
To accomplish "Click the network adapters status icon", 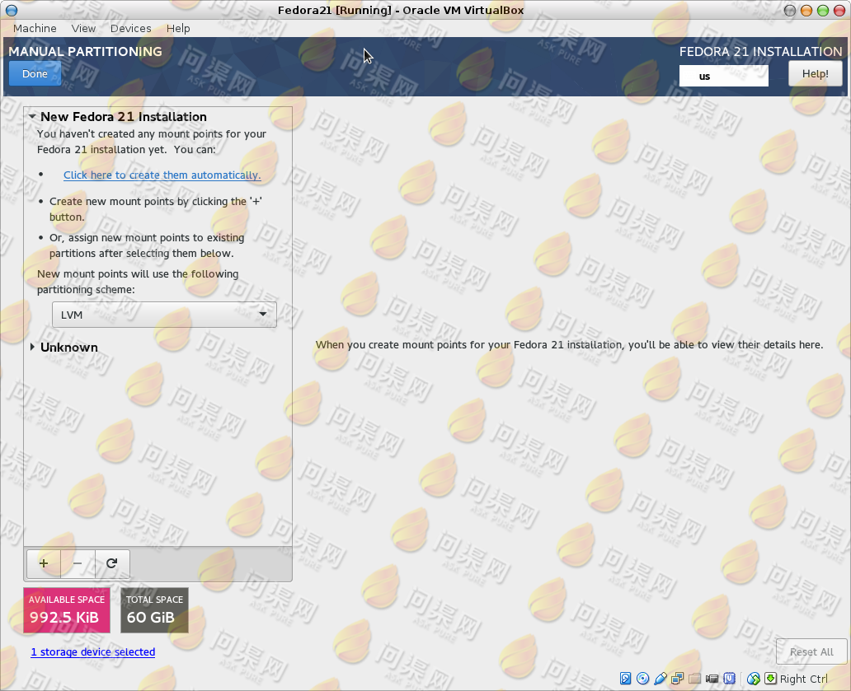I will click(x=677, y=679).
